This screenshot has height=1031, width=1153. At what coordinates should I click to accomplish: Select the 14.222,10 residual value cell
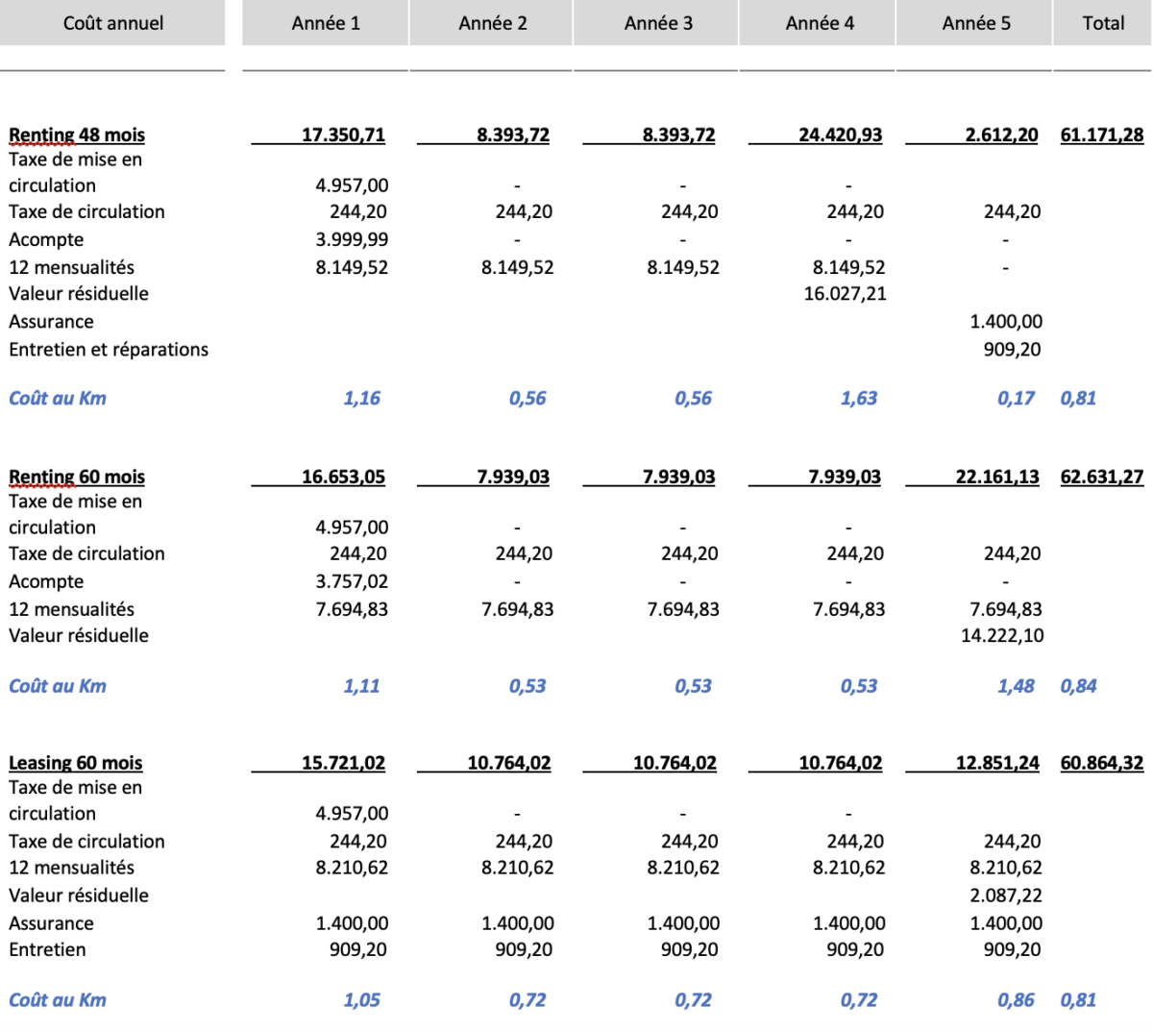[x=1002, y=635]
